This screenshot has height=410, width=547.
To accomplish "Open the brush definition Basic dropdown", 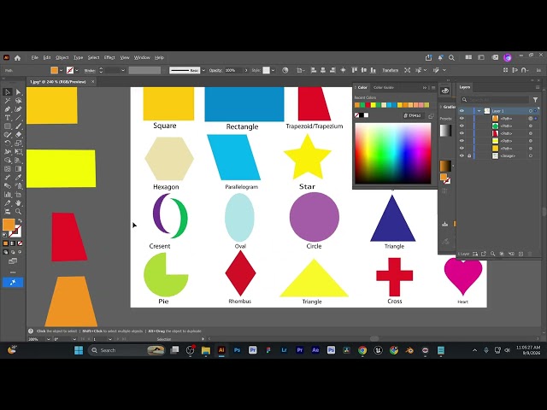I will tap(203, 70).
